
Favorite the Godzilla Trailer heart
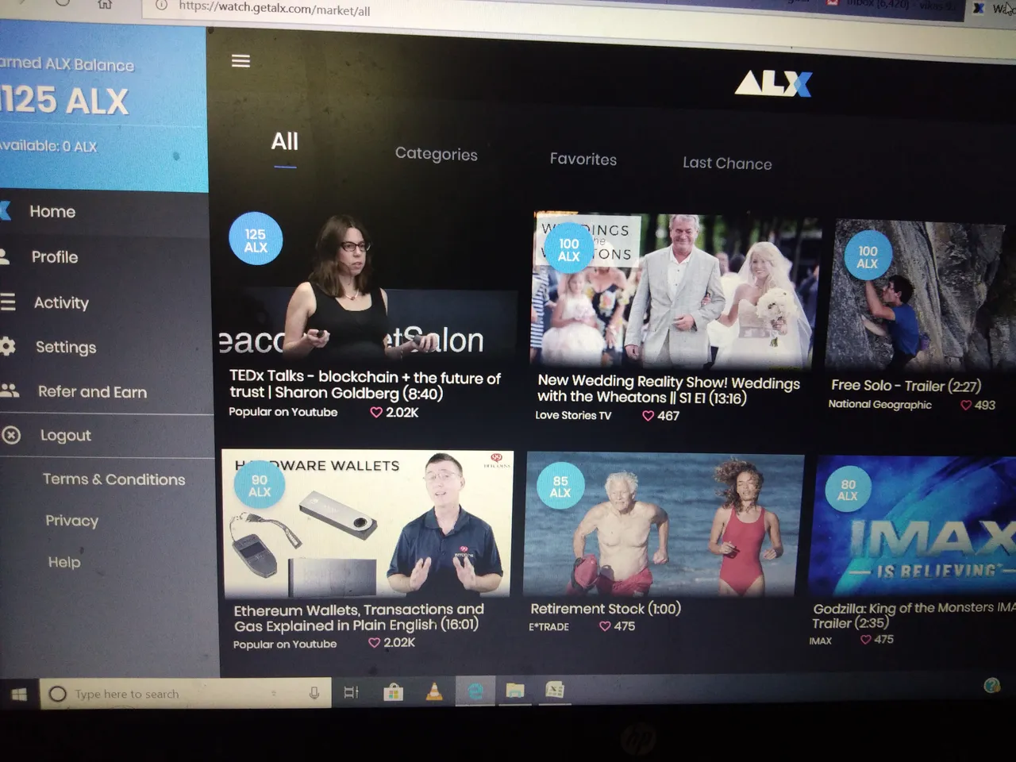(866, 639)
